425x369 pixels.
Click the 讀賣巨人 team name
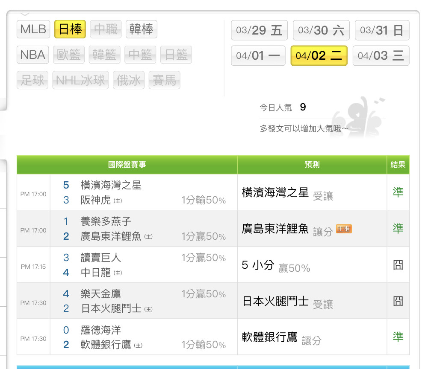[100, 258]
